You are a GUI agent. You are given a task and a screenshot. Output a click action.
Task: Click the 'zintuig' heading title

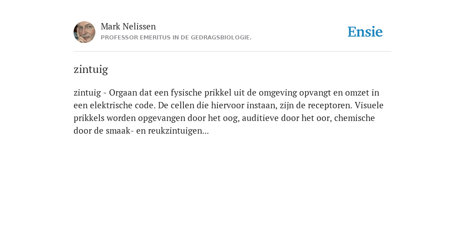pyautogui.click(x=91, y=69)
